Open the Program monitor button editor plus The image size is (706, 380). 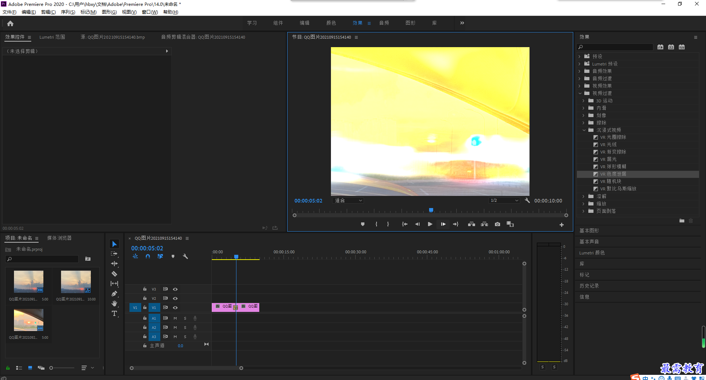point(561,225)
